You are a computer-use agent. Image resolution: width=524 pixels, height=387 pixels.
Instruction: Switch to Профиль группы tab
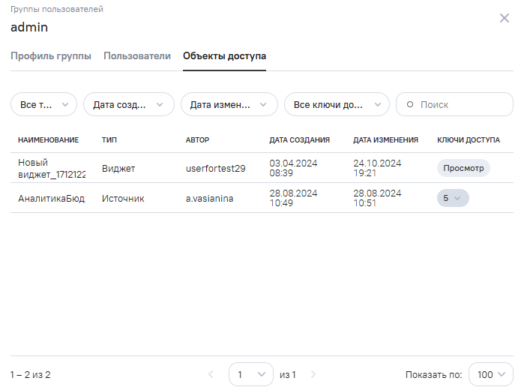click(x=51, y=56)
